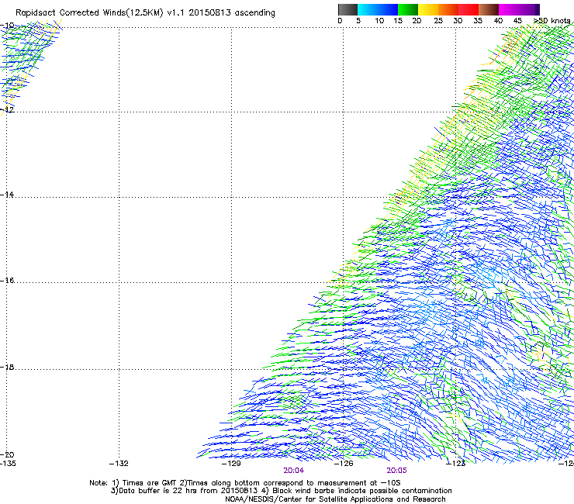Image resolution: width=574 pixels, height=504 pixels.
Task: Click the '-129' longitude axis label
Action: pyautogui.click(x=231, y=464)
